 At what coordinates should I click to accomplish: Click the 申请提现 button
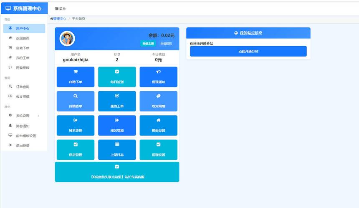166,43
